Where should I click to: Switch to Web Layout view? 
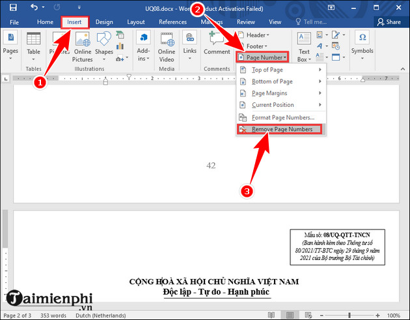pos(308,315)
